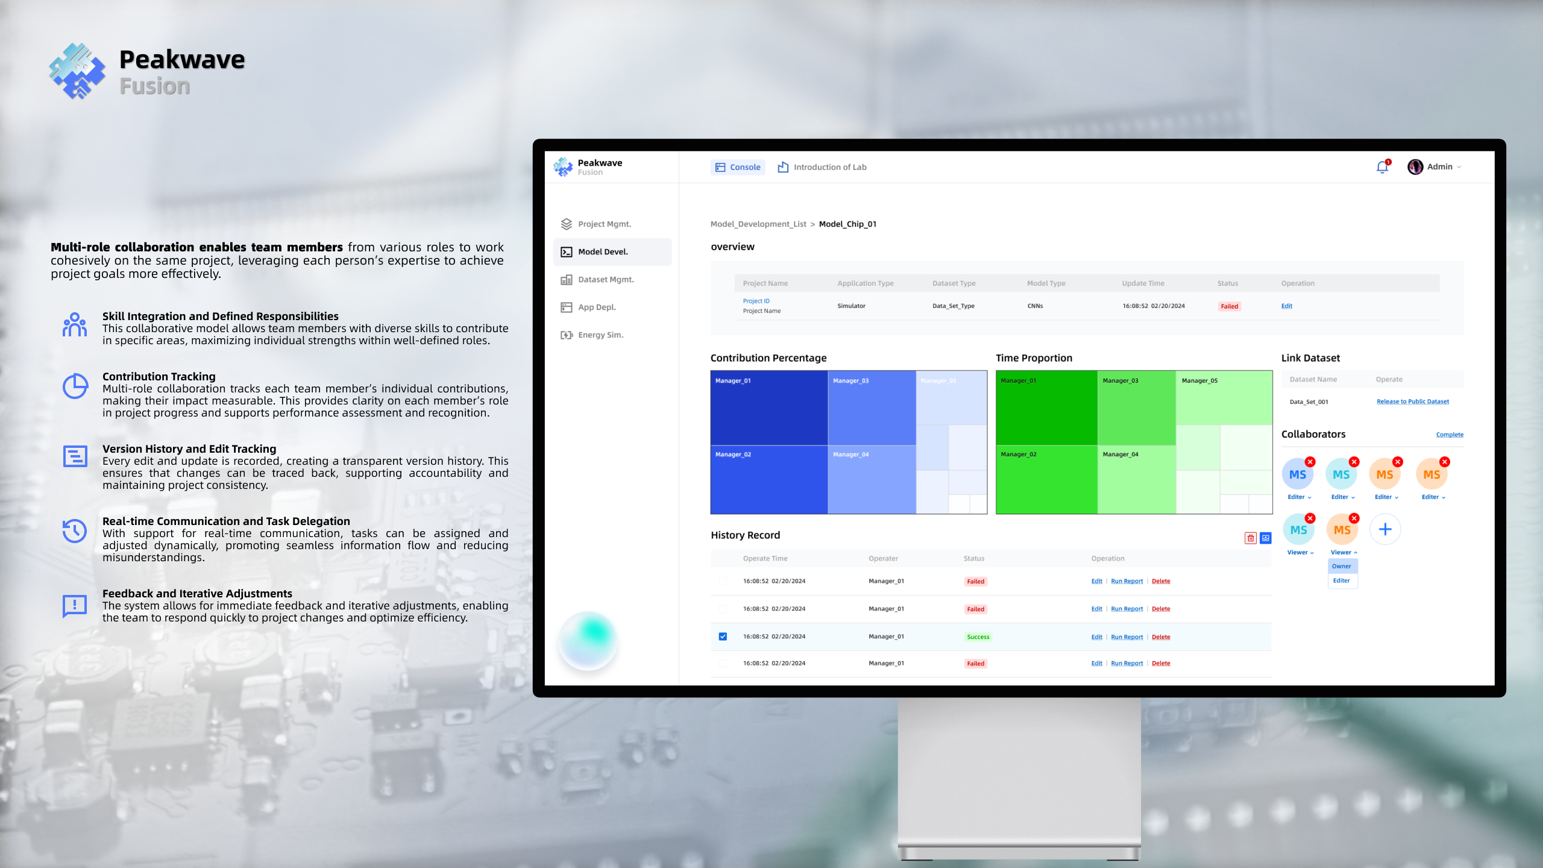Click the red trash icon in History Record
Viewport: 1543px width, 868px height.
coord(1251,538)
